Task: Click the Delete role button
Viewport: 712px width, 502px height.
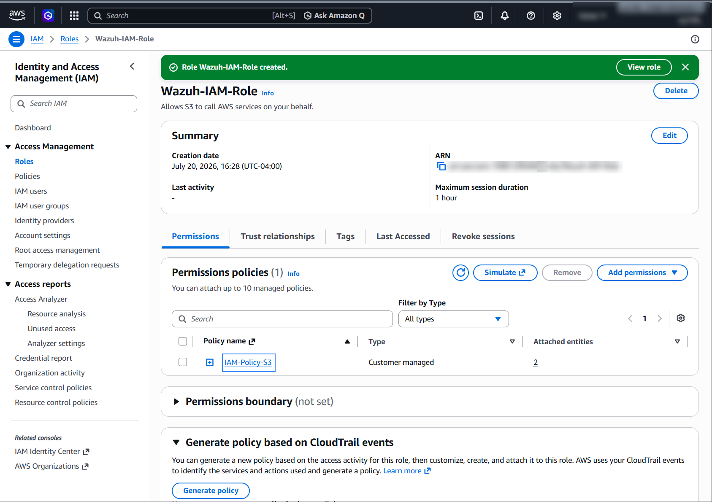Action: (676, 91)
